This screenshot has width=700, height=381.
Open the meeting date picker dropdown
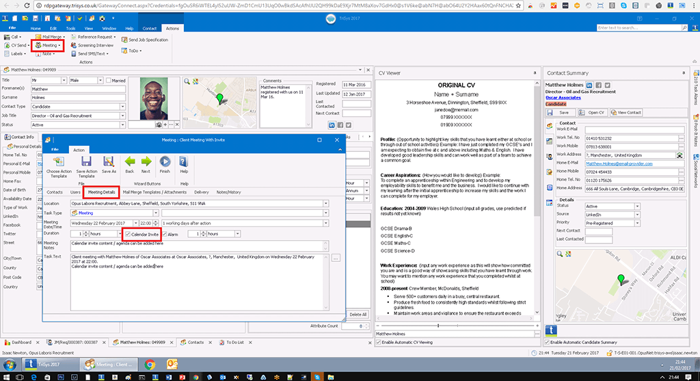(135, 223)
